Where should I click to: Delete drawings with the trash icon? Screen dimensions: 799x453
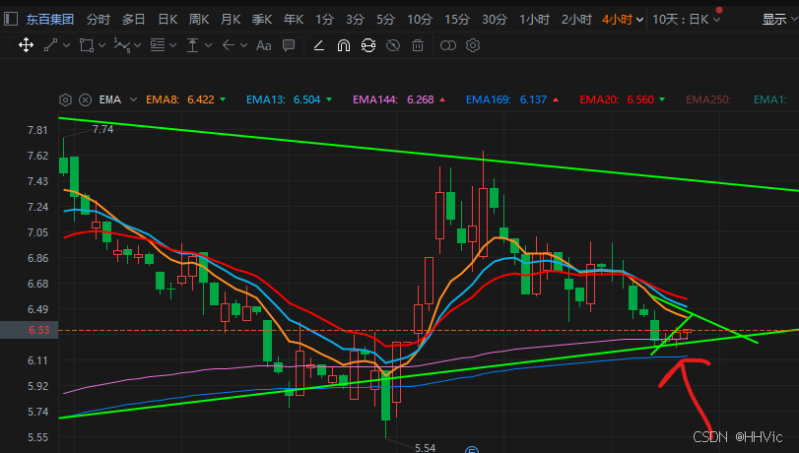tap(418, 45)
